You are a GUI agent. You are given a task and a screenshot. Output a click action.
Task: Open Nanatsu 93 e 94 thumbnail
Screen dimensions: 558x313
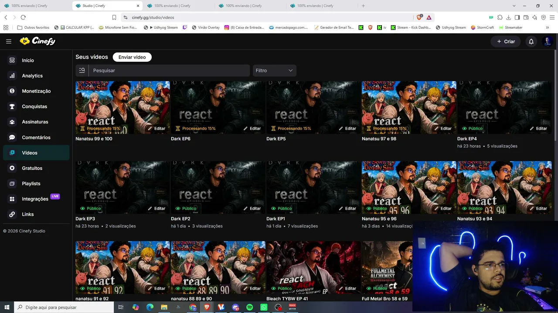pos(504,187)
